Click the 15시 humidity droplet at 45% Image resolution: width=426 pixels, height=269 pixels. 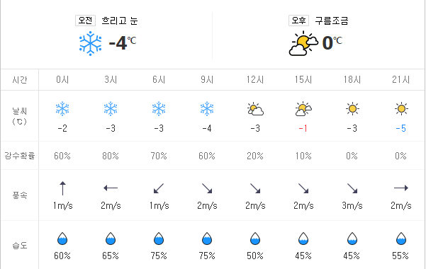tap(303, 239)
